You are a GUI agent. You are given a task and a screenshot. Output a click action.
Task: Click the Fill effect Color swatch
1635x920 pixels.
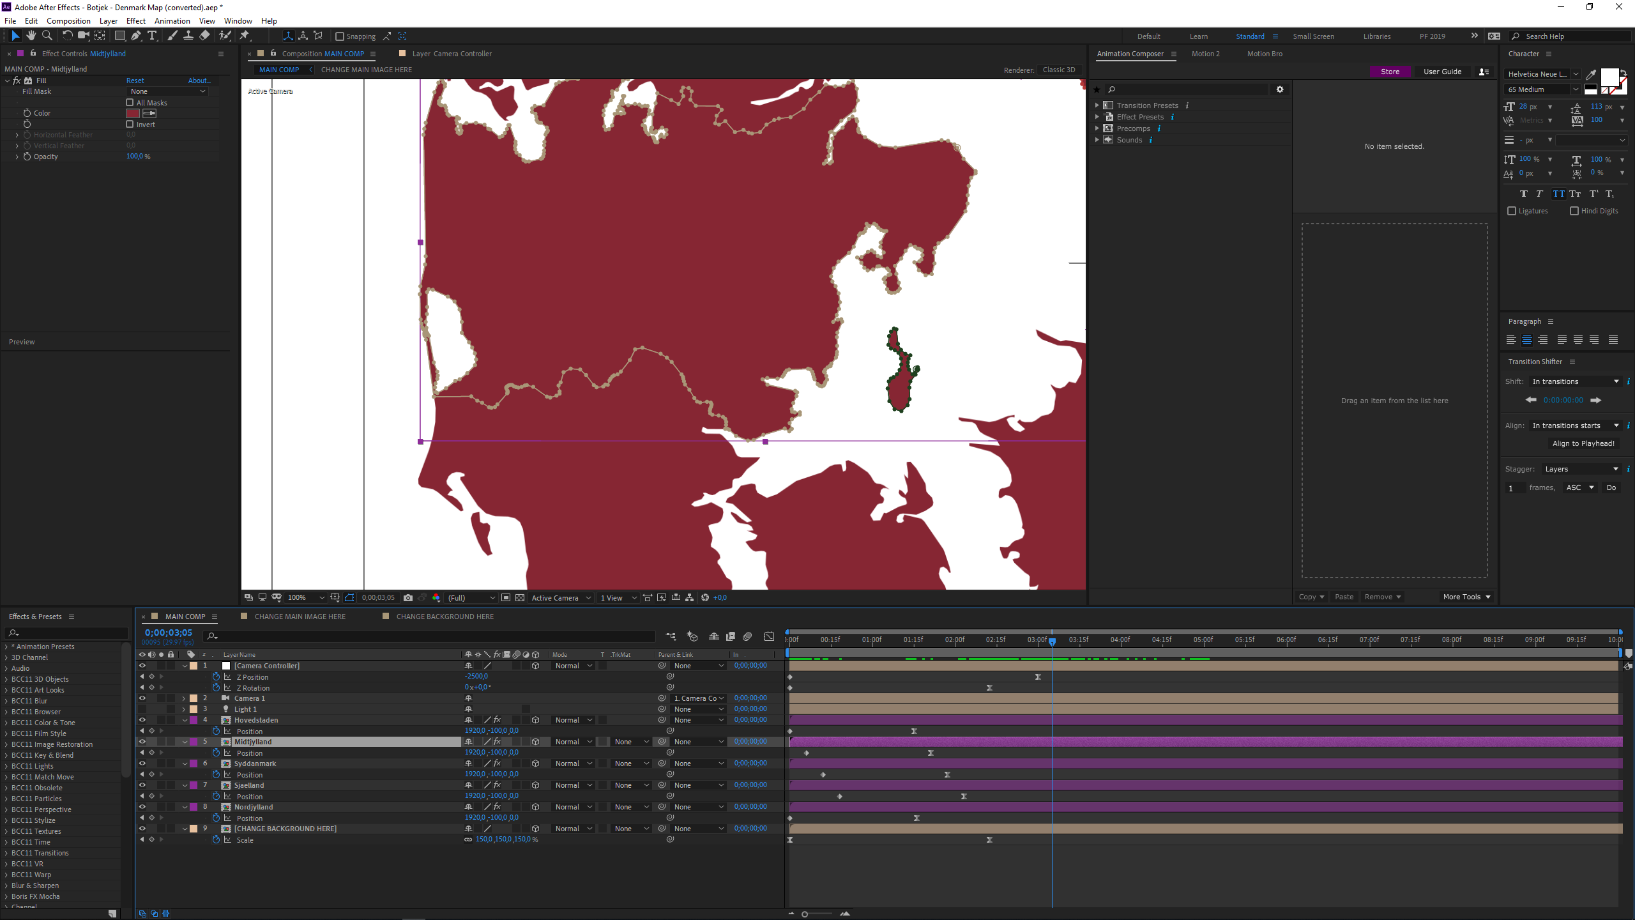pyautogui.click(x=132, y=113)
